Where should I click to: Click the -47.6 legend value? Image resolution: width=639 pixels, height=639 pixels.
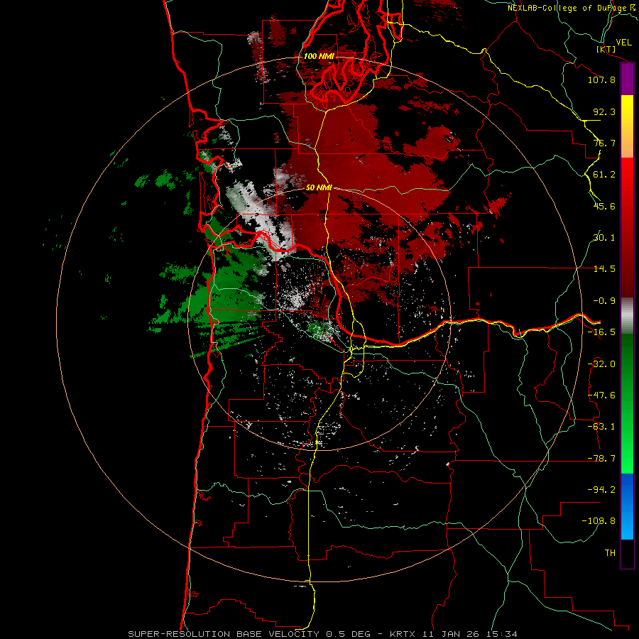pos(601,395)
